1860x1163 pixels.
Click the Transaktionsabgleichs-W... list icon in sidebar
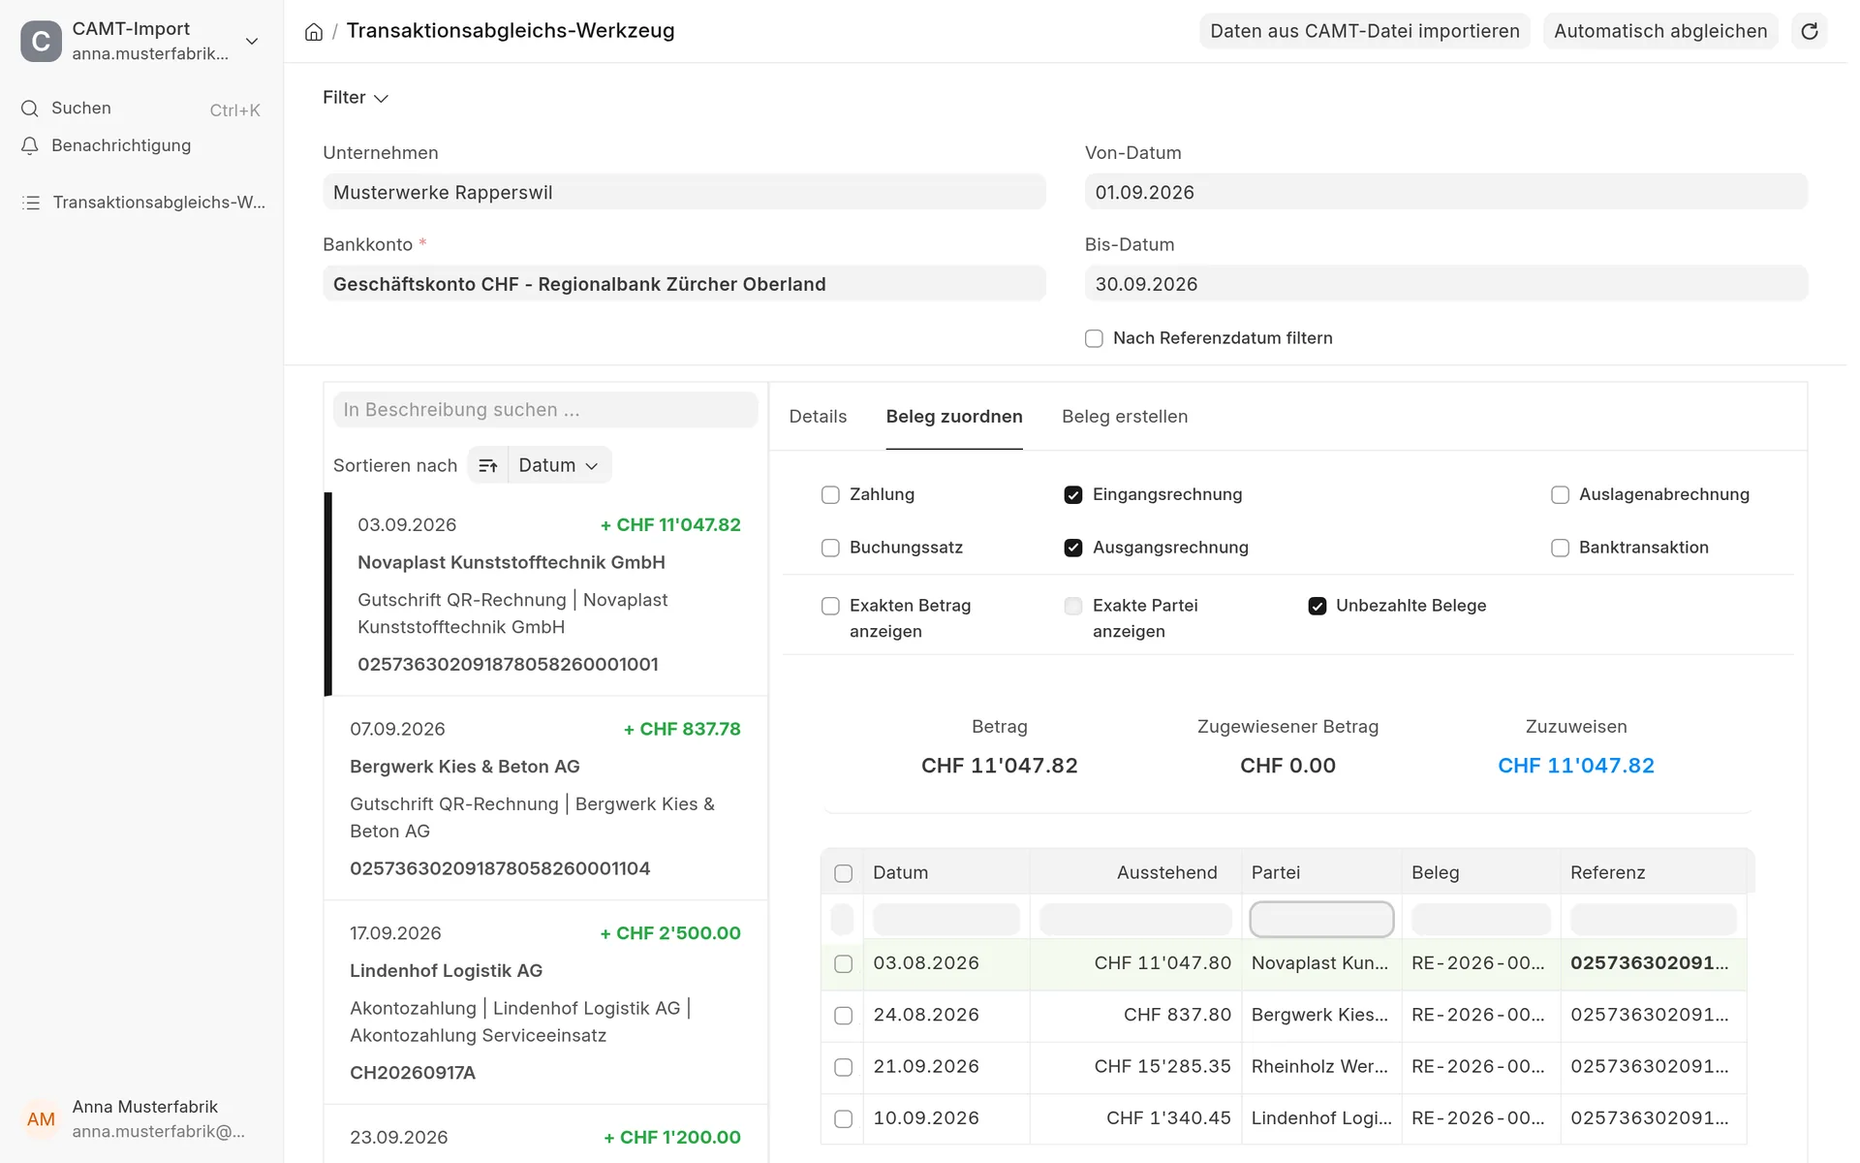31,203
